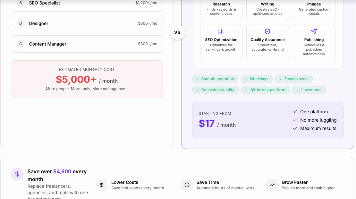
Task: Click the Content Manager row label
Action: tap(48, 44)
